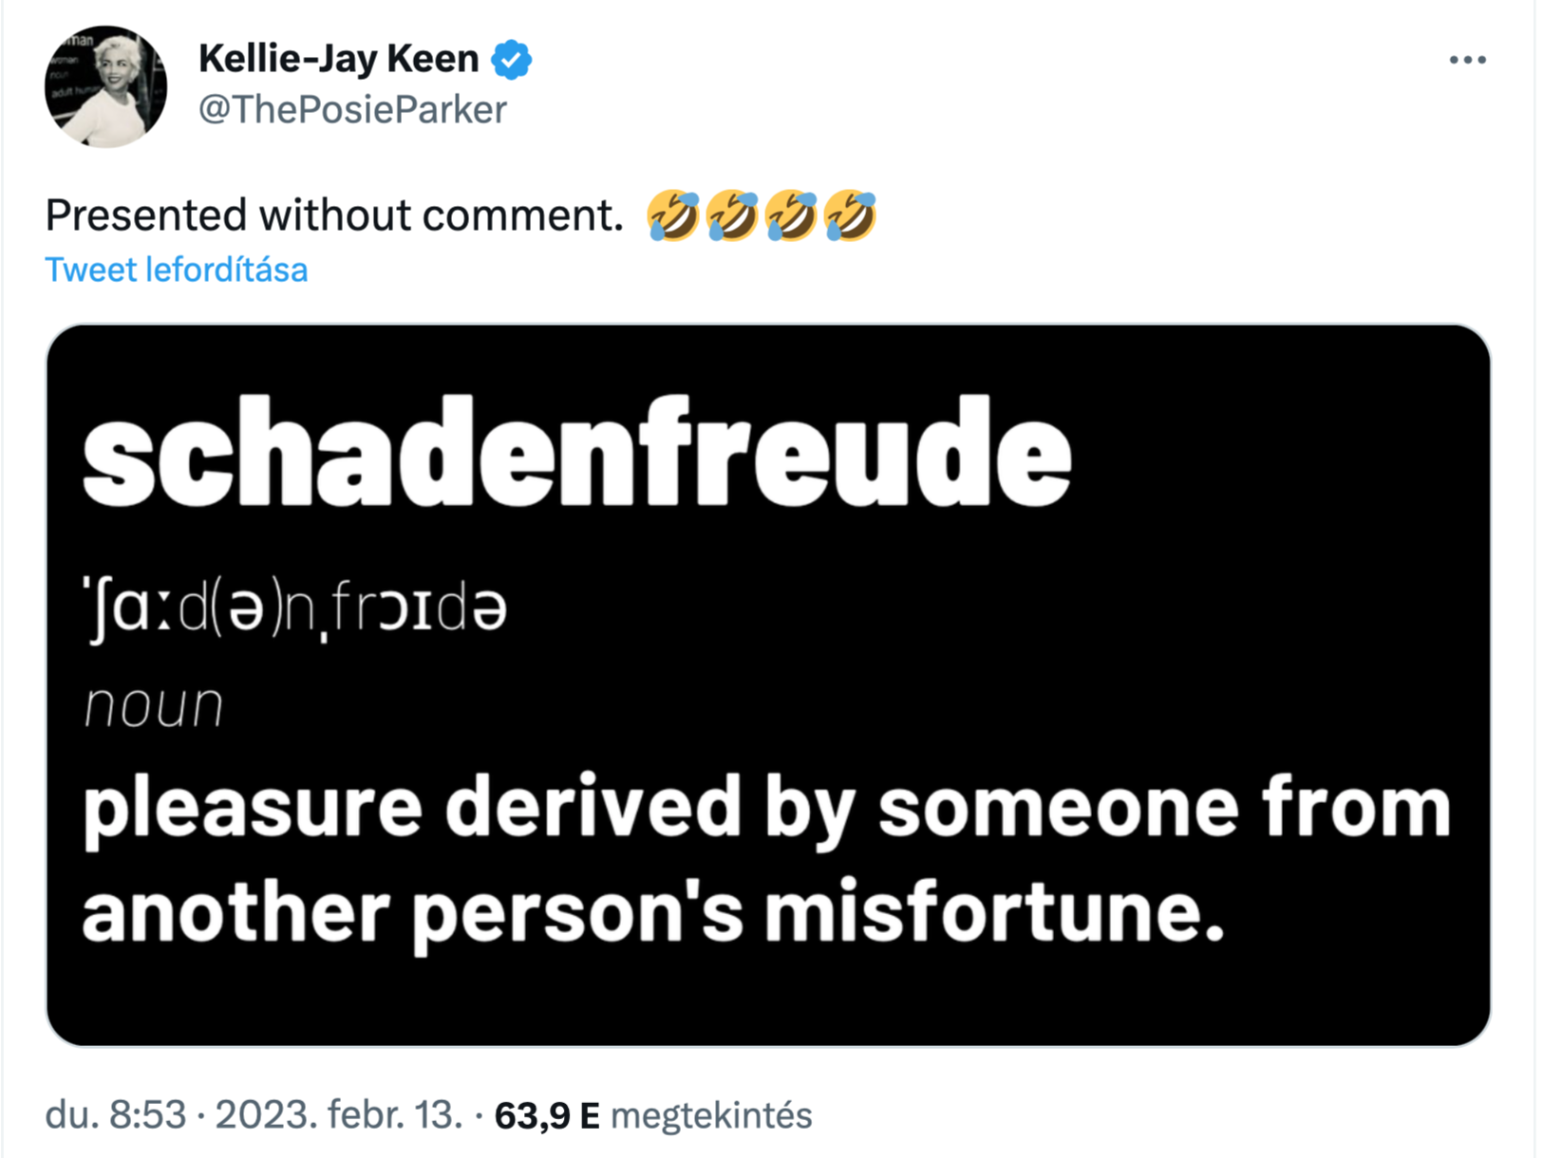The height and width of the screenshot is (1158, 1544).
Task: Click the '63,9 E' view count
Action: click(x=547, y=1115)
